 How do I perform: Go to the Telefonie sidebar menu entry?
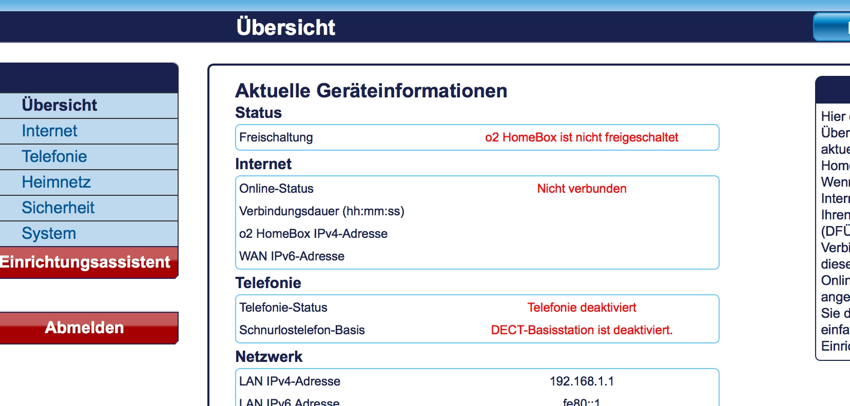click(89, 156)
